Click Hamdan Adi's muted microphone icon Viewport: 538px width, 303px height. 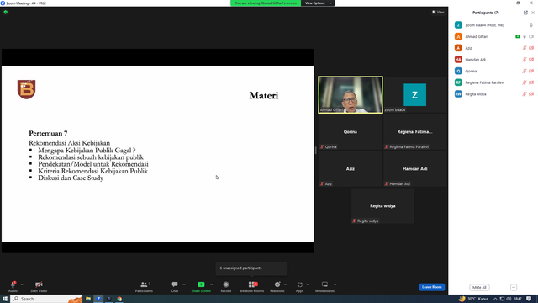[x=525, y=60]
